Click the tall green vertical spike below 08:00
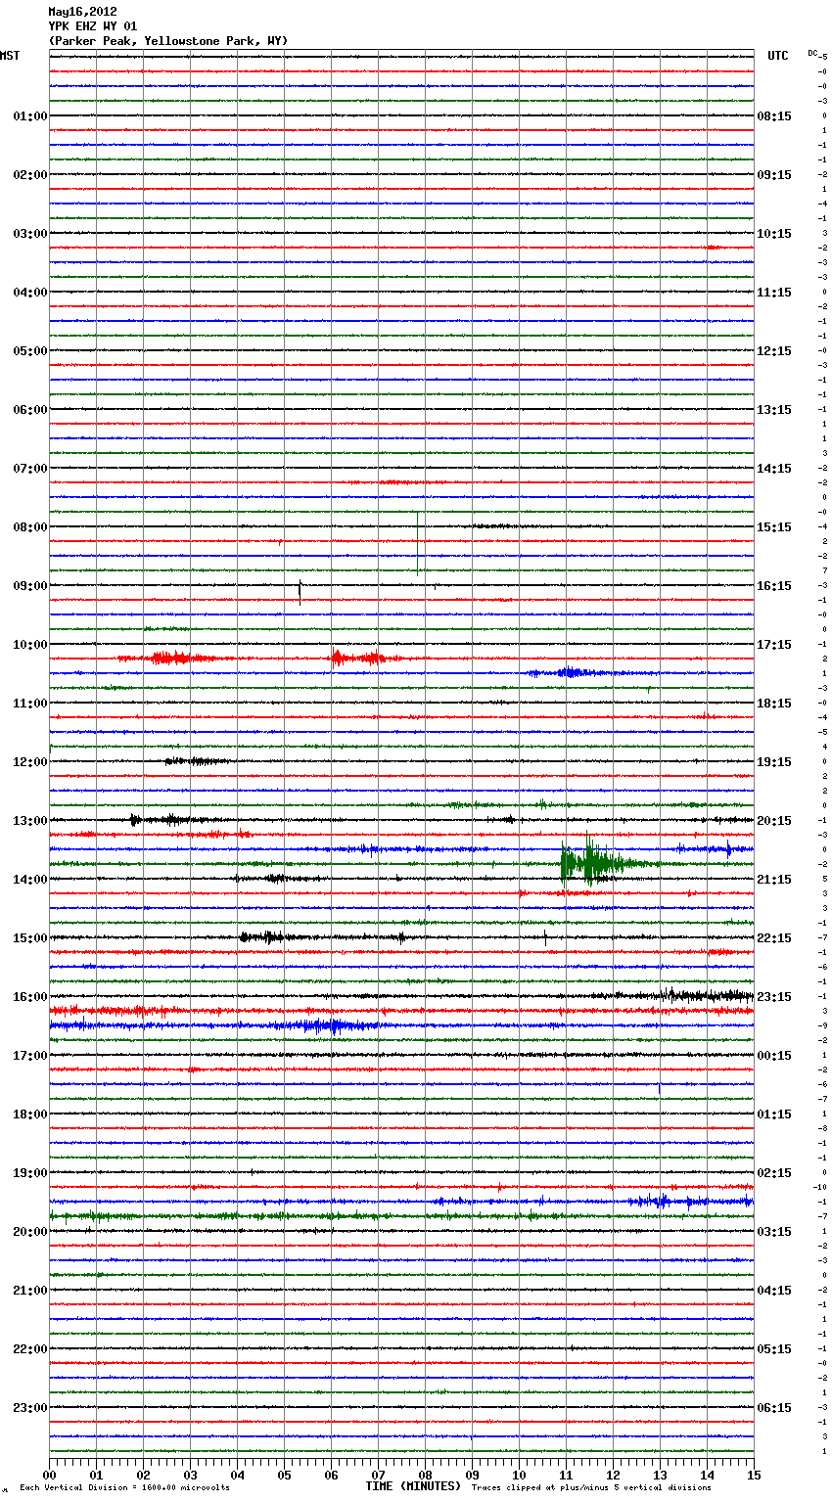Screen dimensions: 832x1501 418,543
